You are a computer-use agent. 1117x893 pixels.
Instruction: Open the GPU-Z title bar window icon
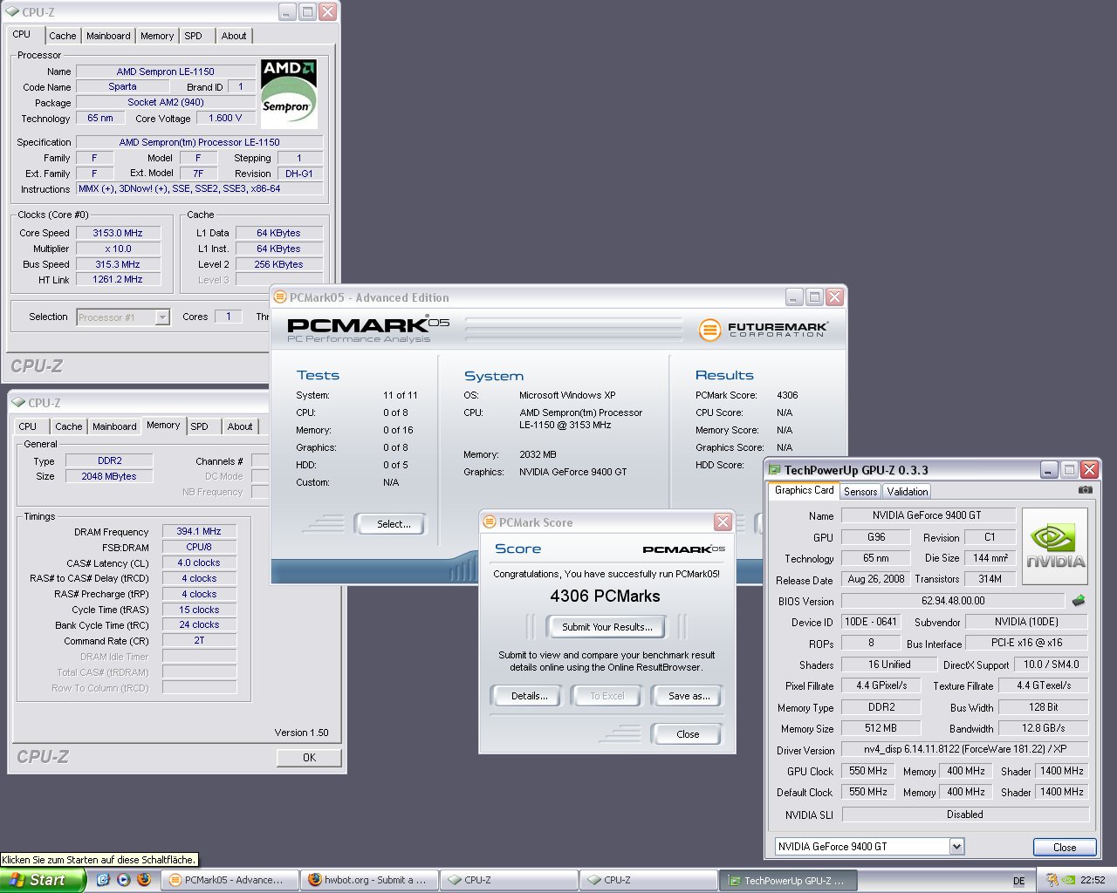[774, 470]
